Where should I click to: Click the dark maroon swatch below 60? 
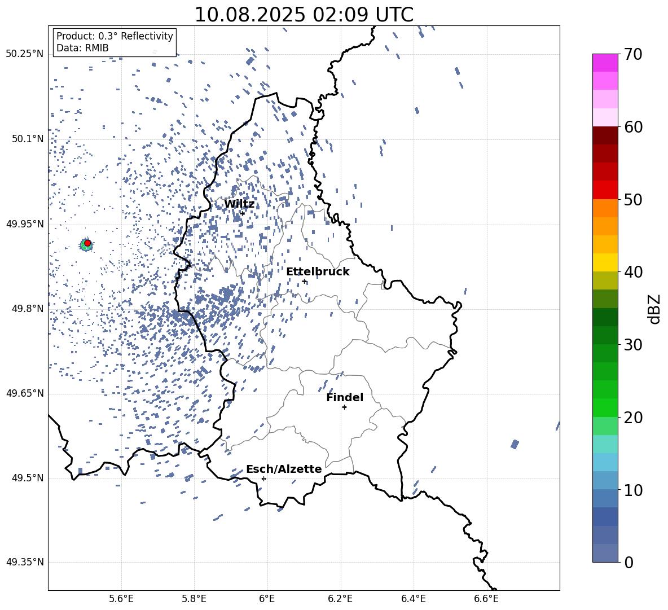click(605, 135)
